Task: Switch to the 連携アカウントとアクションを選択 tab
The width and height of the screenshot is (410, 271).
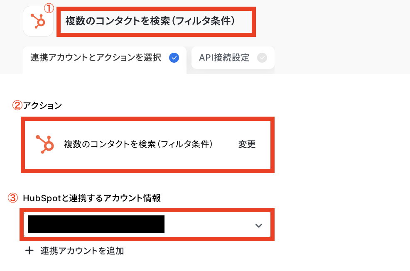Action: pyautogui.click(x=96, y=58)
